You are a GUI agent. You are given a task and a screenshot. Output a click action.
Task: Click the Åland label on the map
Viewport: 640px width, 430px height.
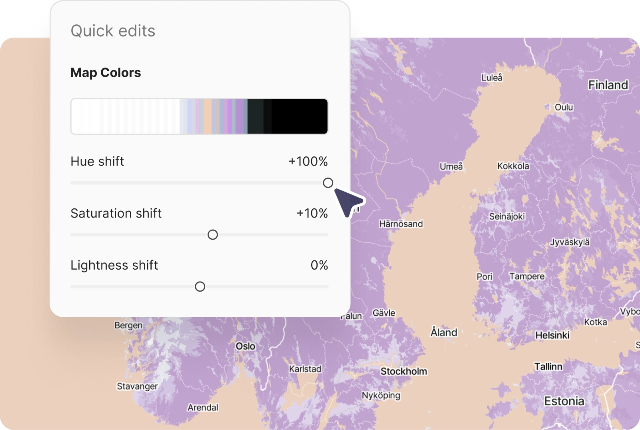pyautogui.click(x=443, y=332)
